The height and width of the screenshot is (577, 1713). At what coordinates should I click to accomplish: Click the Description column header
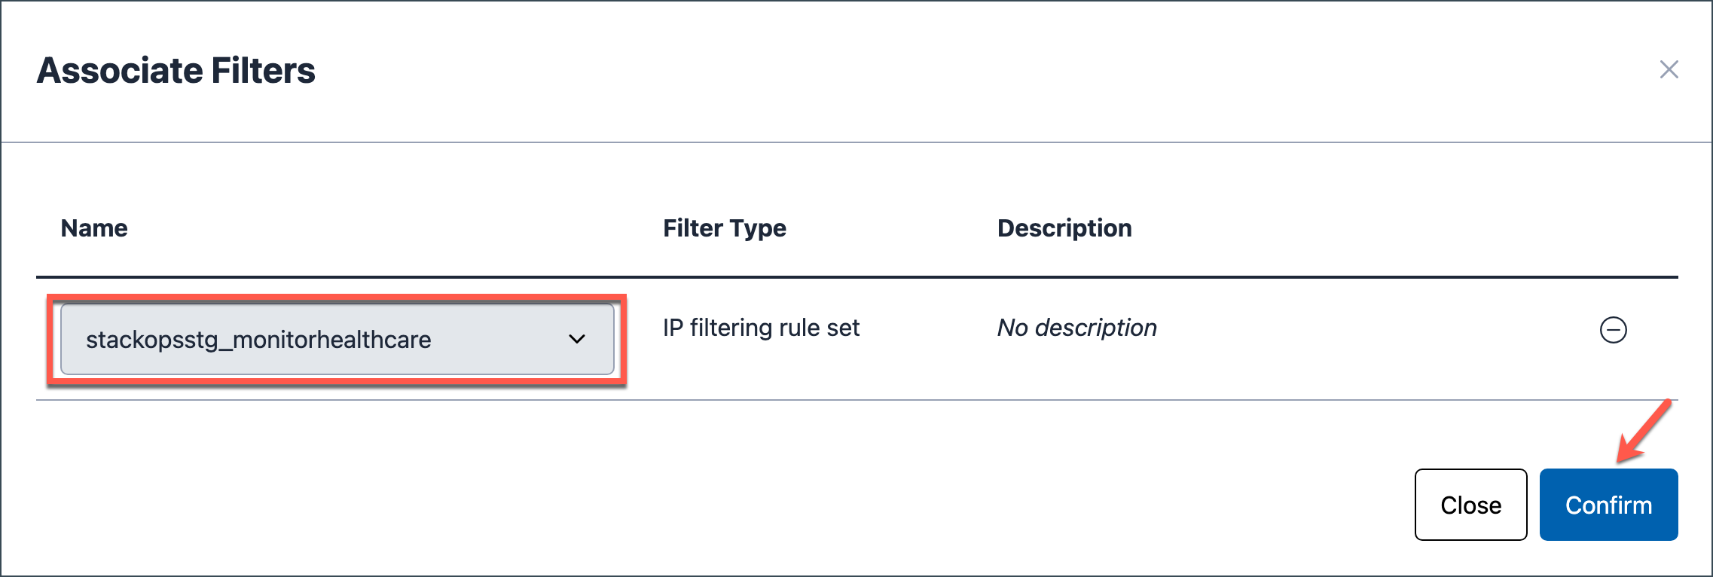pos(1064,228)
